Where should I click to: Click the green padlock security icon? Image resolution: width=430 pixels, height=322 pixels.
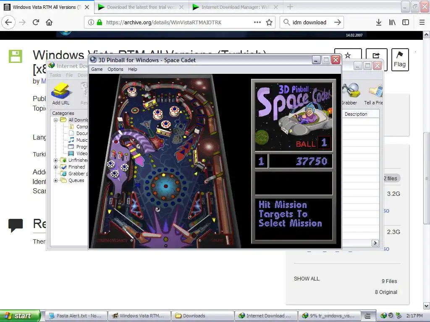(100, 22)
